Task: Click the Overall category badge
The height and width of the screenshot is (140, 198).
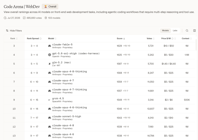Action: 50,6
